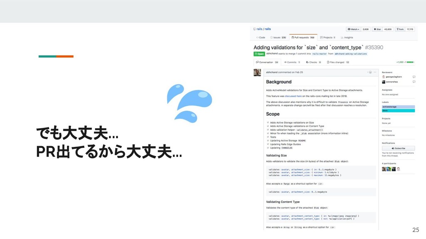The width and height of the screenshot is (426, 239).
Task: Click the 'Validating Content Type' heading
Action: (283, 202)
